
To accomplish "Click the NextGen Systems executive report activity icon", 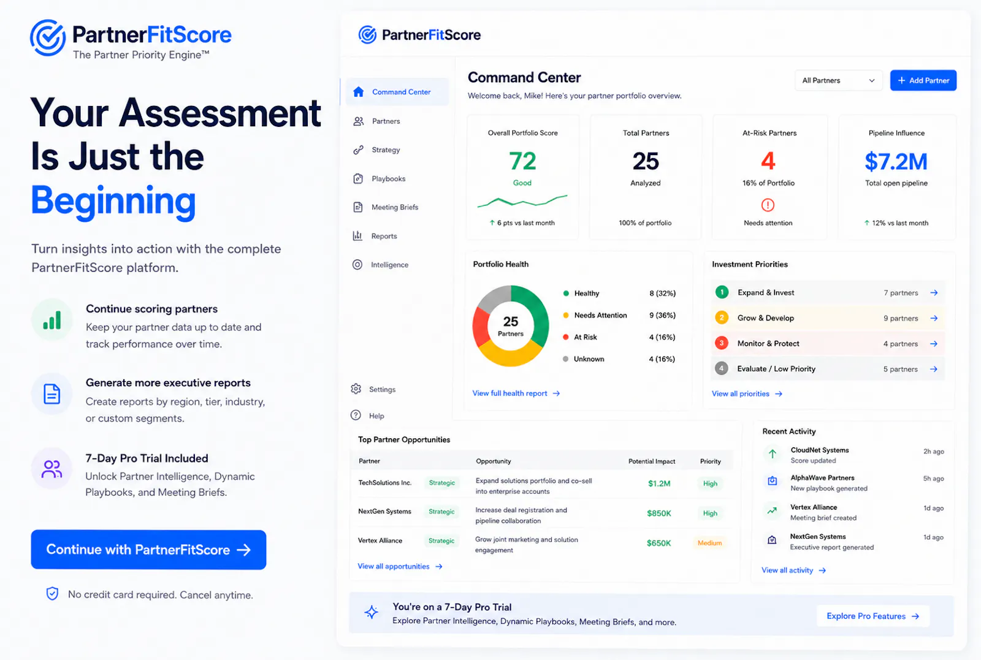I will [x=772, y=540].
